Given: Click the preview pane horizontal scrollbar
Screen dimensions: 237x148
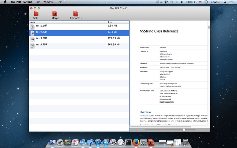Looking at the screenshot, I should point(161,127).
